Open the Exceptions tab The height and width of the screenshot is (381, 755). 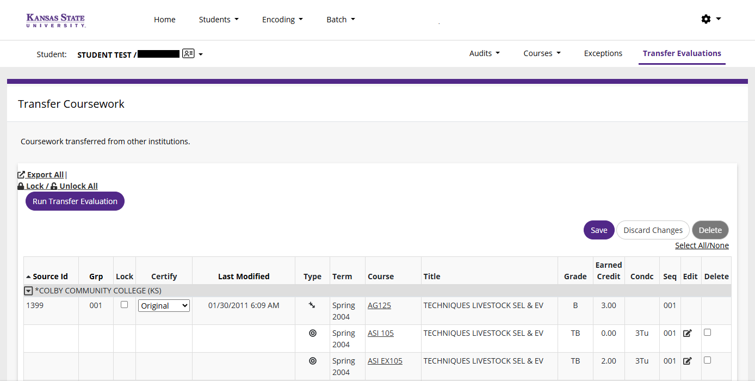click(x=603, y=53)
